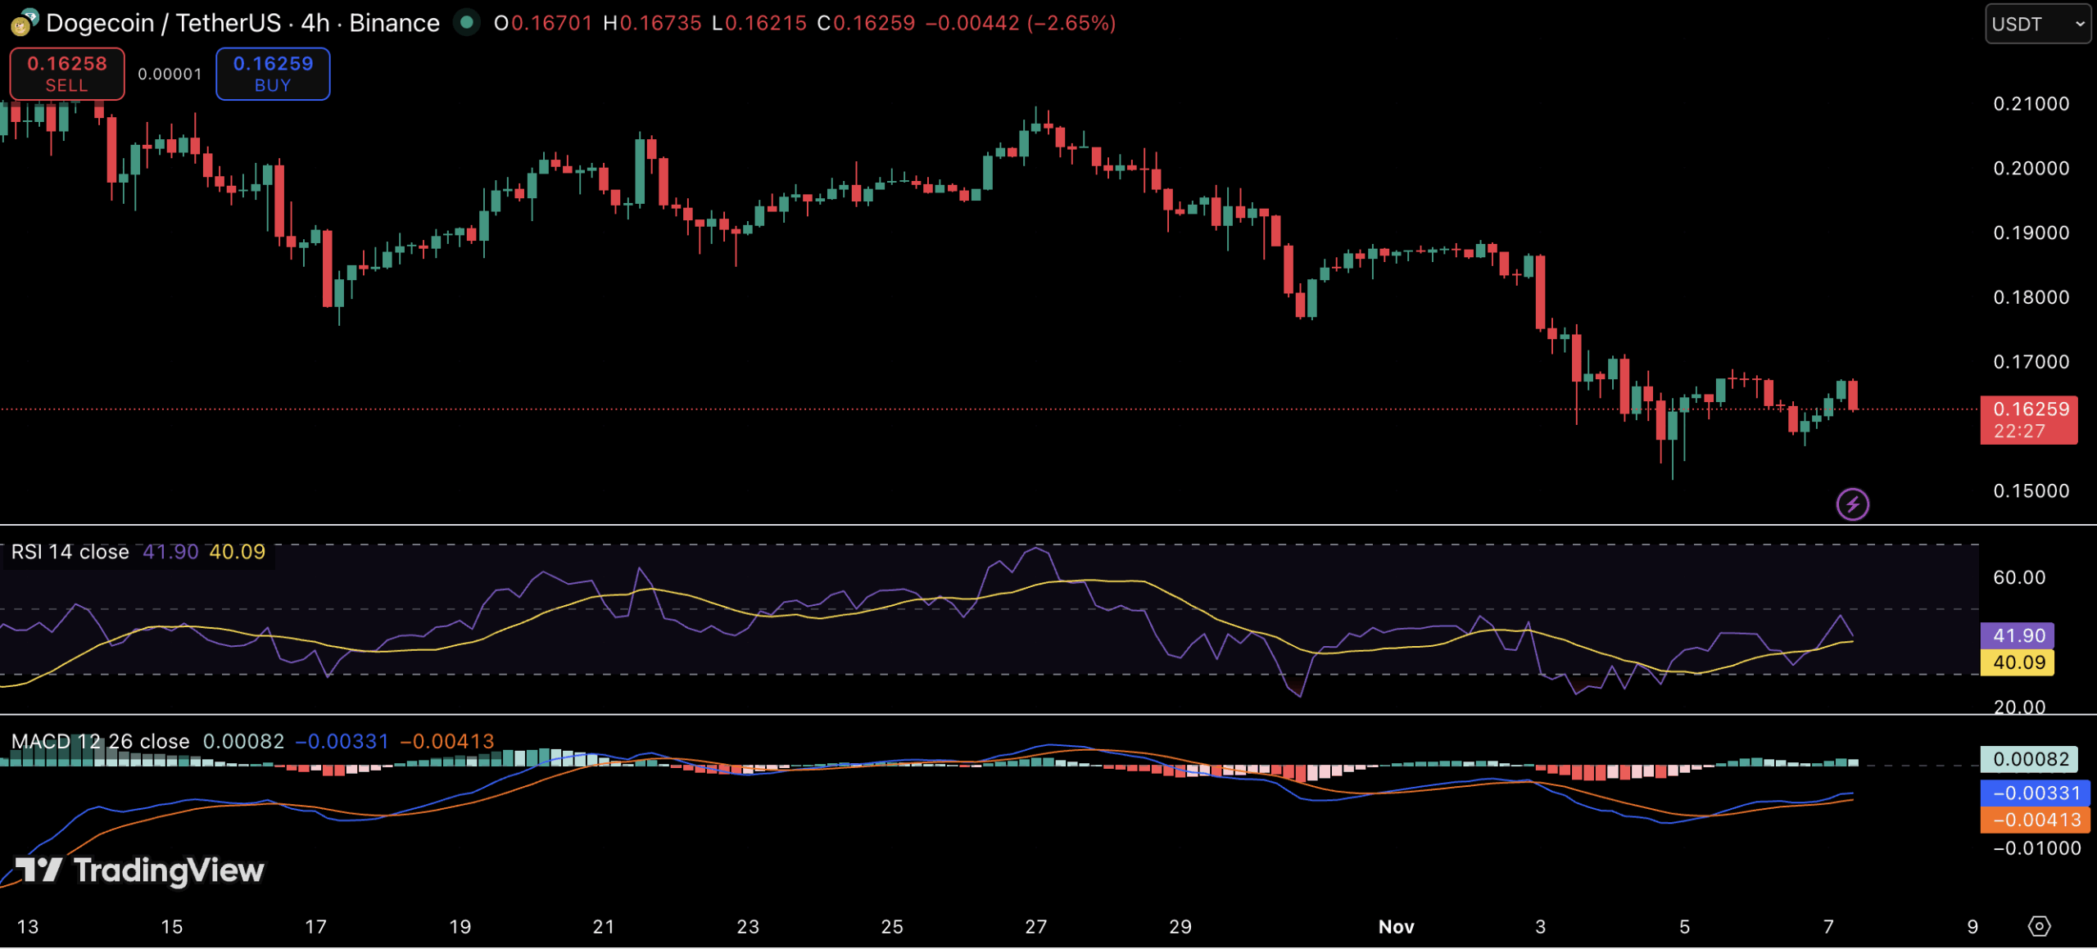Viewport: 2097px width, 949px height.
Task: Click the orange signal tag -0.00413
Action: 2034,819
